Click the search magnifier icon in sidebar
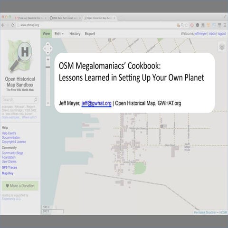Screen dimensions: 228x228 [x=36, y=100]
